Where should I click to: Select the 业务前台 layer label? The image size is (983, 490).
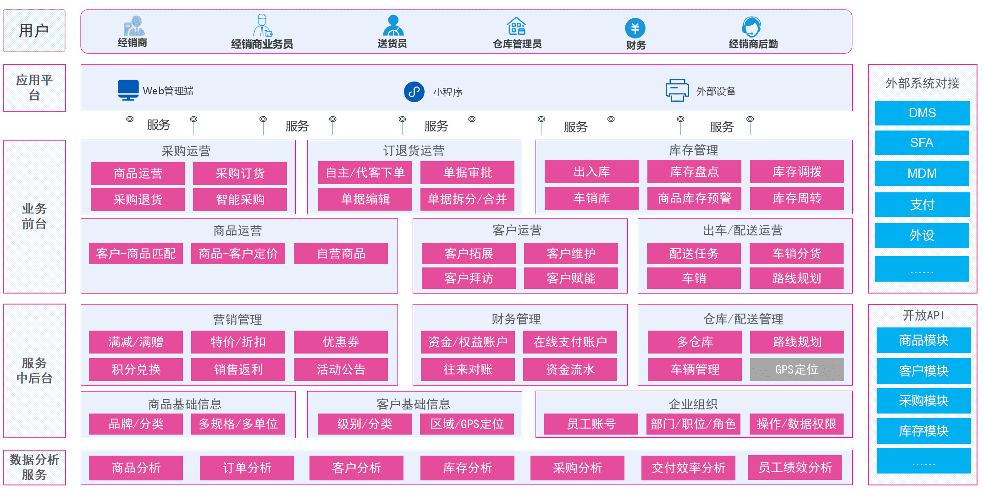34,216
